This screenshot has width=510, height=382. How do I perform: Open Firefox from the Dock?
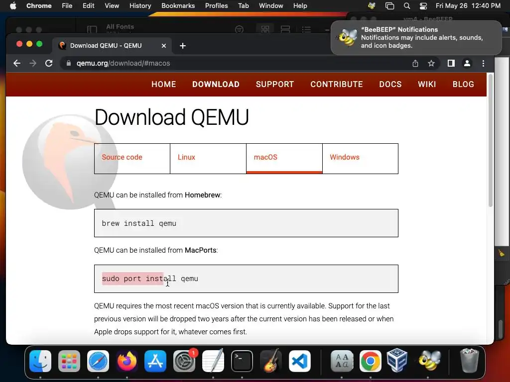127,361
